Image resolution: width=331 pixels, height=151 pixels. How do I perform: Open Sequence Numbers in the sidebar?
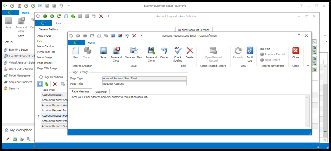(x=18, y=82)
